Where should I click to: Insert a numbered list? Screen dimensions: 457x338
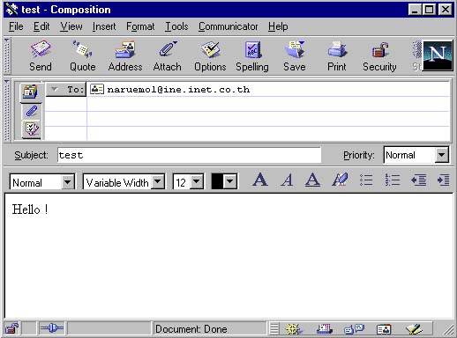393,180
